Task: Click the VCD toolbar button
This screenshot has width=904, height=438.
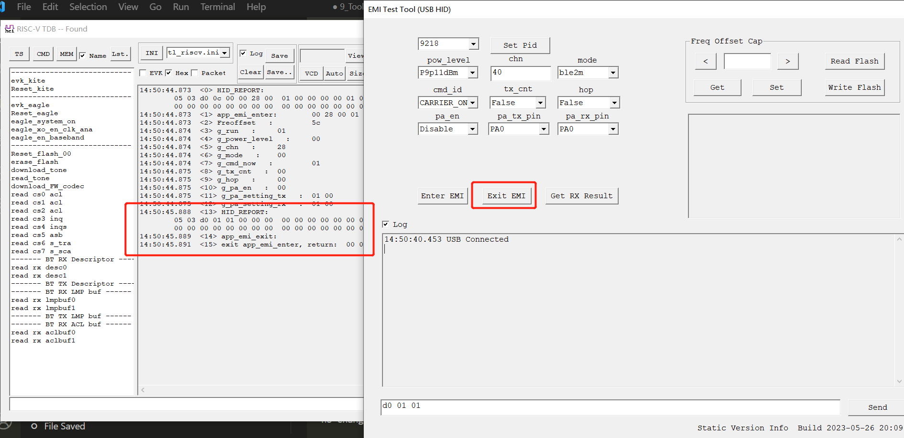Action: 311,73
